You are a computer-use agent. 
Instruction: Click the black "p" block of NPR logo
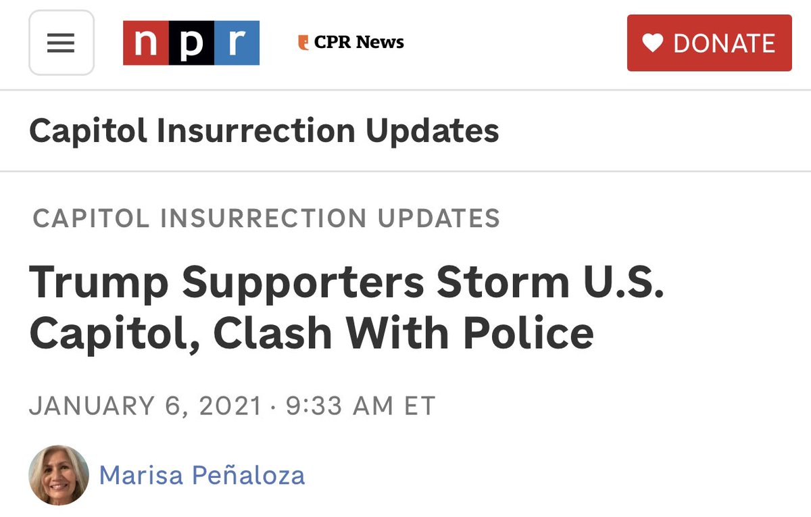tap(191, 43)
